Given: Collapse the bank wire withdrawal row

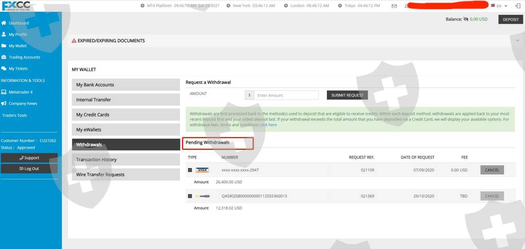Looking at the screenshot, I should pos(190,196).
